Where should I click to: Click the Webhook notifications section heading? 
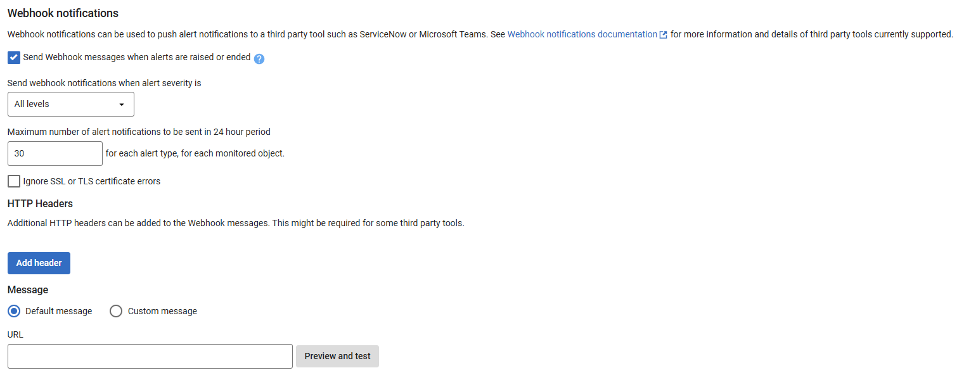pyautogui.click(x=63, y=13)
